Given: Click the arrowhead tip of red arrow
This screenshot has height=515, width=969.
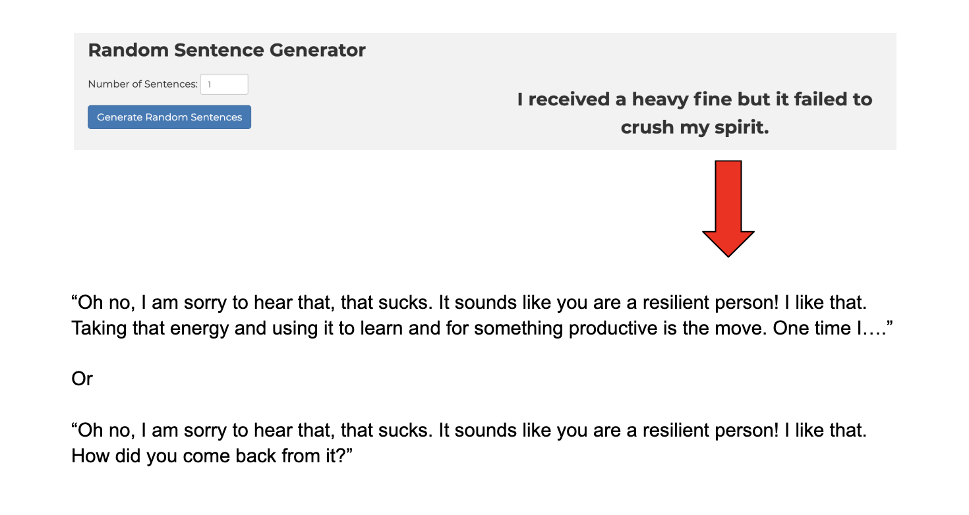Looking at the screenshot, I should [x=728, y=253].
